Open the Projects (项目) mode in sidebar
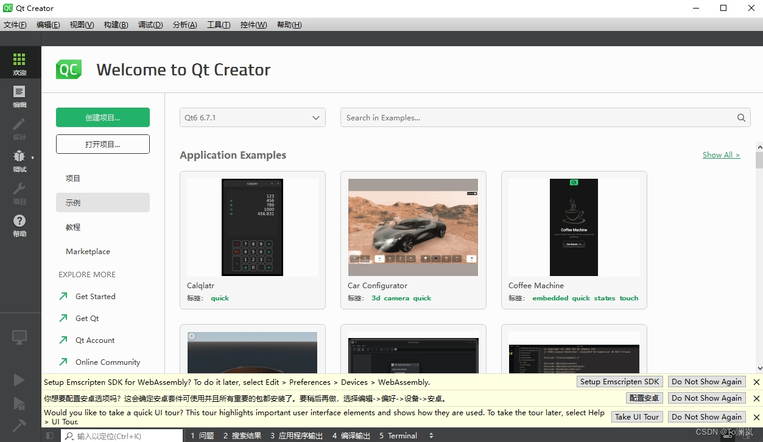 coord(20,193)
